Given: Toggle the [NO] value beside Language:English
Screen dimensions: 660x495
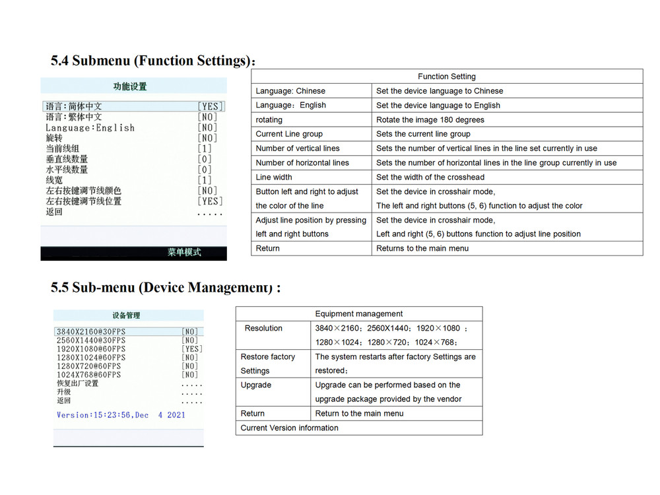Looking at the screenshot, I should click(207, 127).
